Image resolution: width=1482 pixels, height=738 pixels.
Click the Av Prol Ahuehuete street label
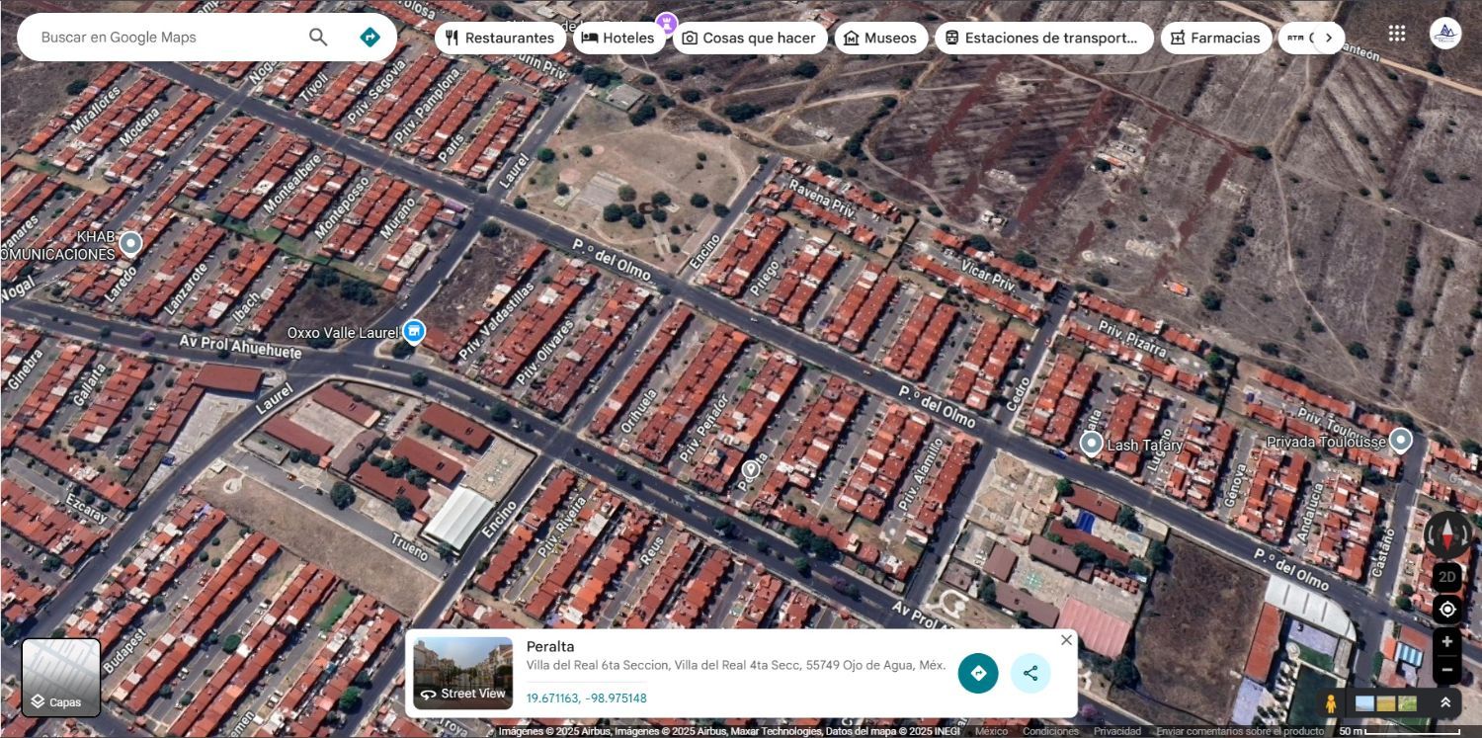(240, 347)
